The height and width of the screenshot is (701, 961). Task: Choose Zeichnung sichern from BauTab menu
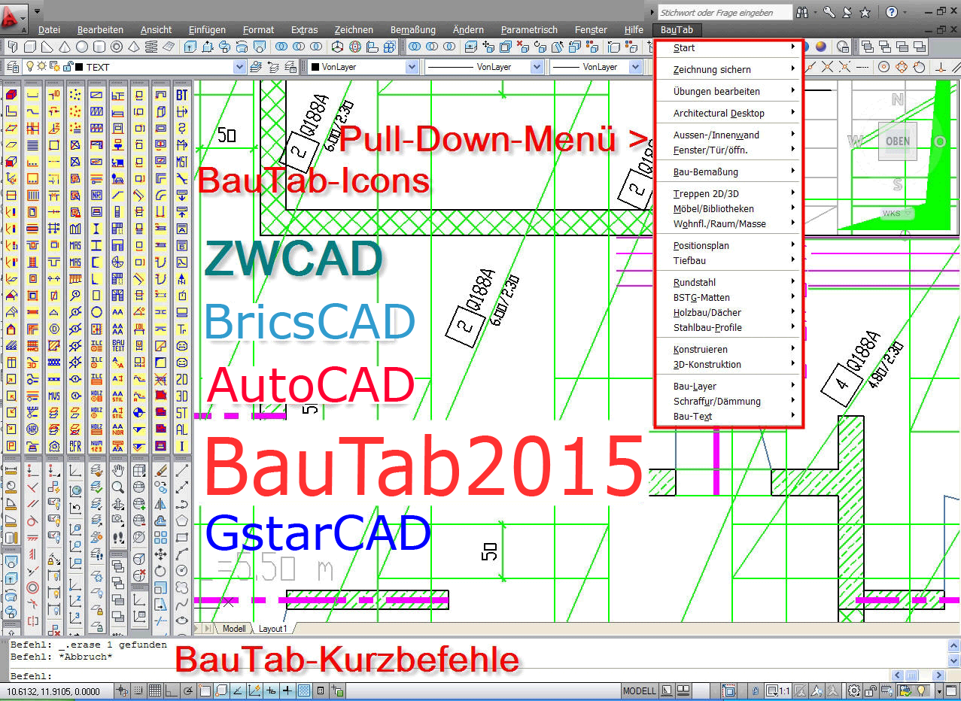729,69
